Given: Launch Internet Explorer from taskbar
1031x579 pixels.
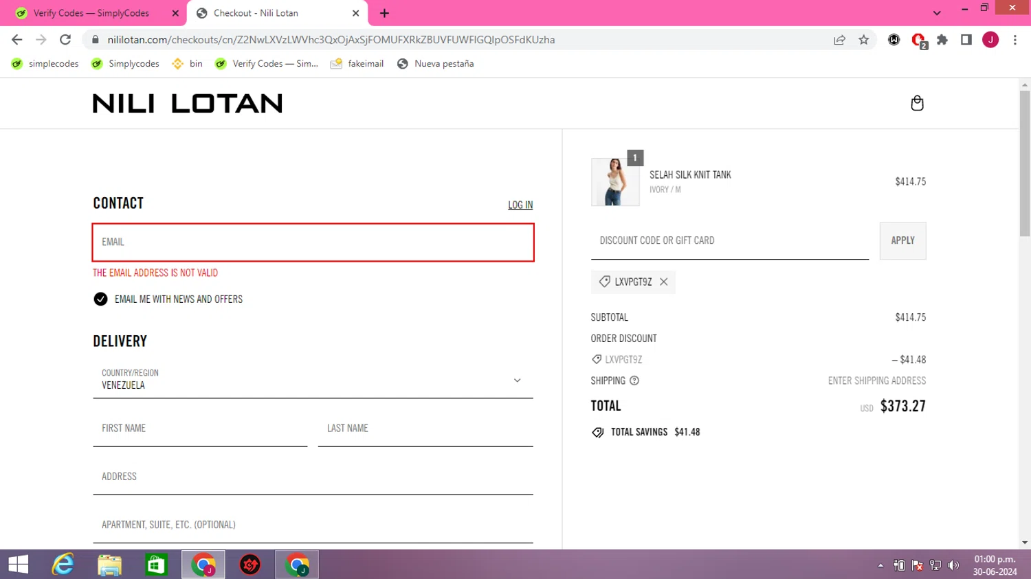Looking at the screenshot, I should 63,565.
